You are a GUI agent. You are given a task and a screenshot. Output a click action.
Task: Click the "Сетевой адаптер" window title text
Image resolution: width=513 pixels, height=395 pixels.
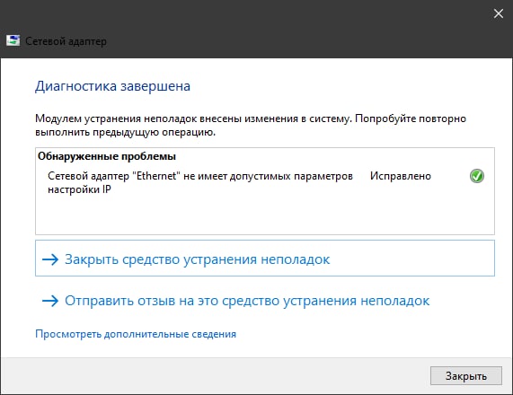pos(66,41)
